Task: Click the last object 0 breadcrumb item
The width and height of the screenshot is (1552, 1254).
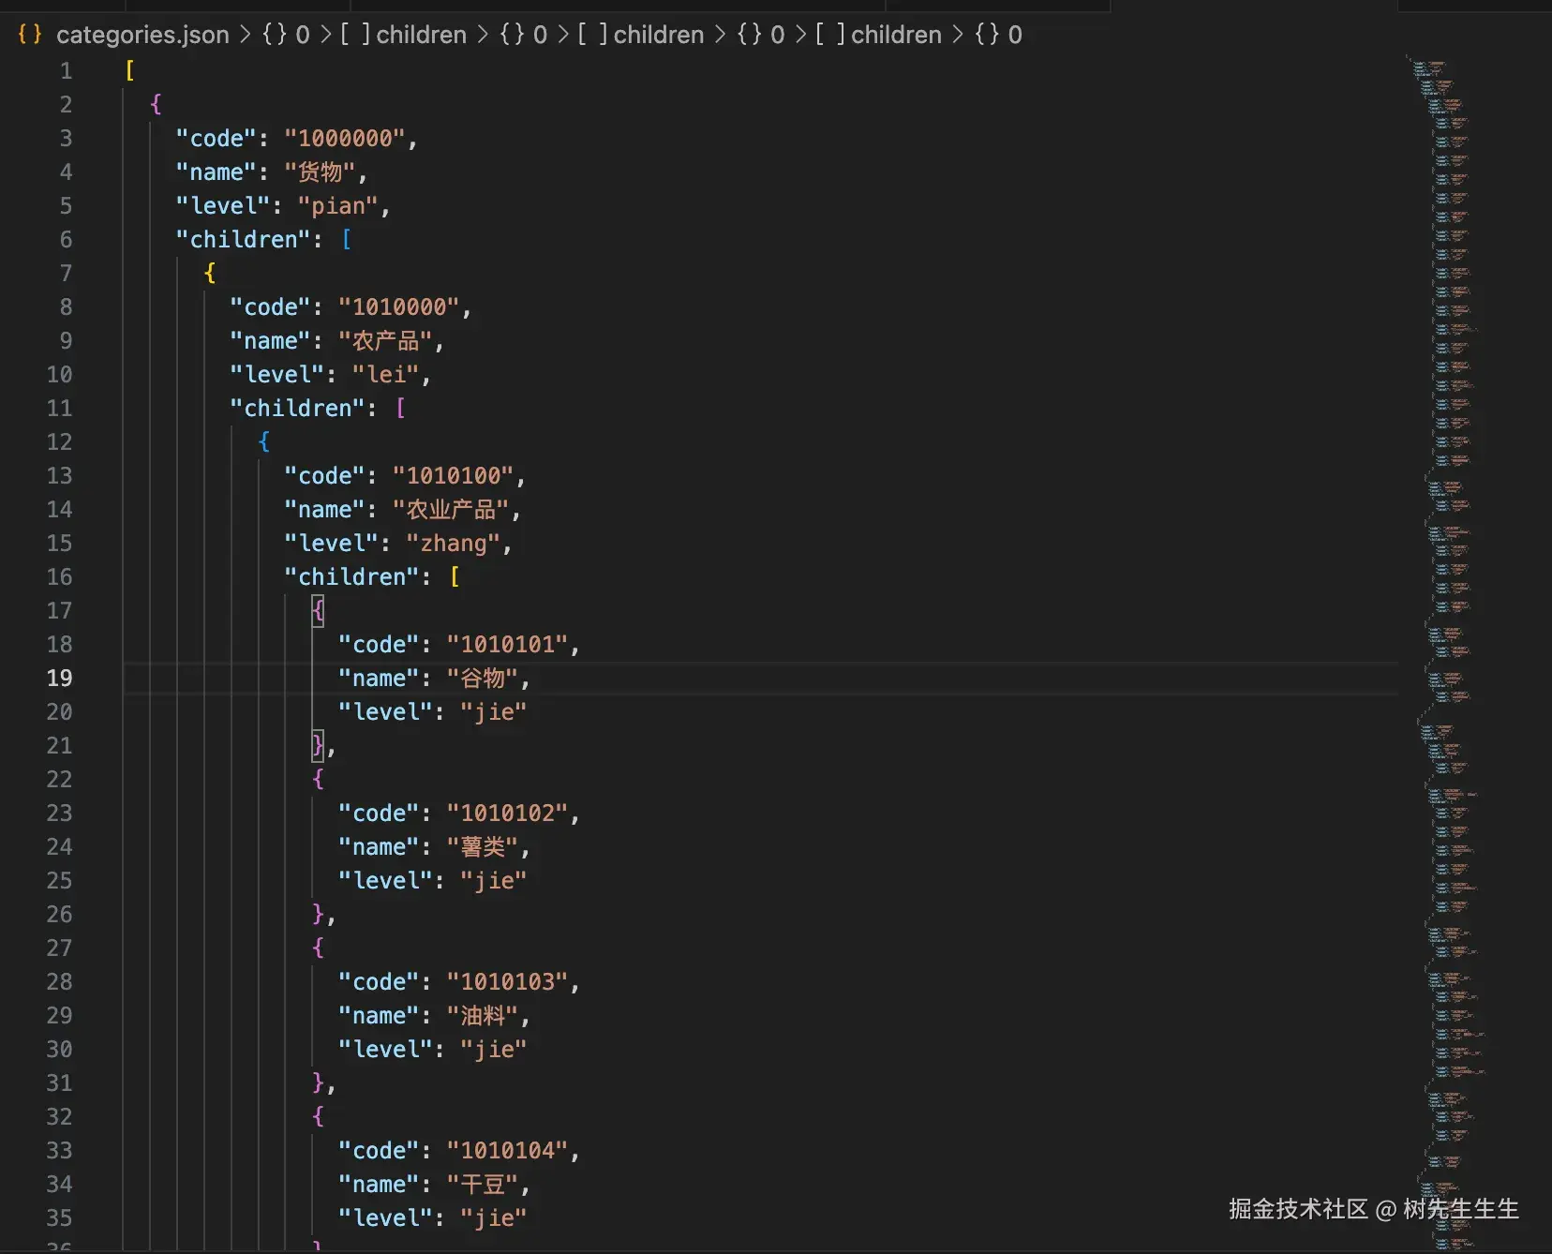Action: (x=999, y=35)
